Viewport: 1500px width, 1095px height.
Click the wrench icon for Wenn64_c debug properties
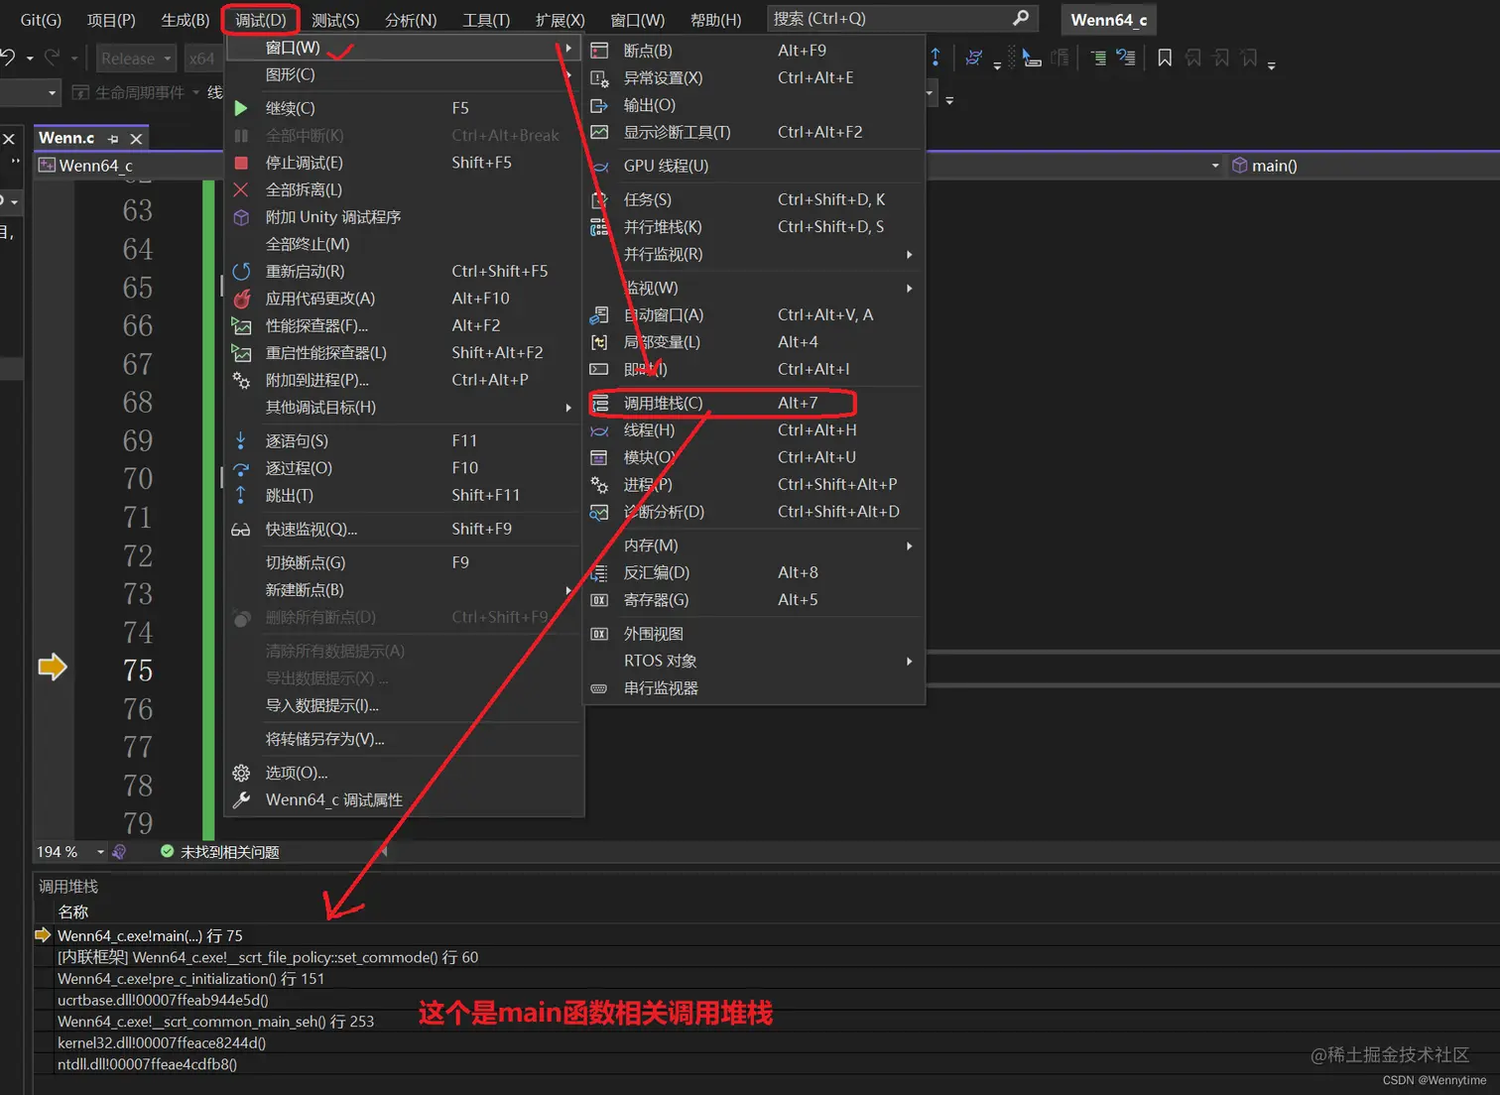(241, 800)
